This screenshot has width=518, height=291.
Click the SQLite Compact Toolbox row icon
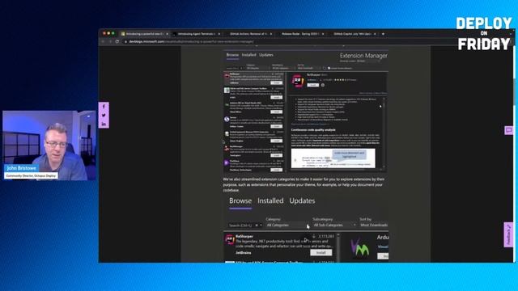click(227, 90)
